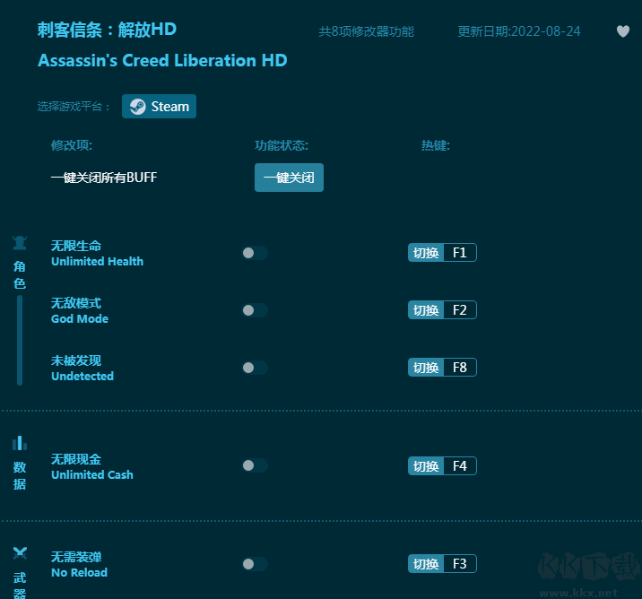The image size is (642, 599).
Task: Click the heart favorite icon
Action: pos(623,31)
